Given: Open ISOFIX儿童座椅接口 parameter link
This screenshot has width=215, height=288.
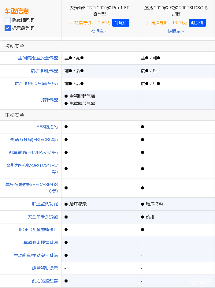Looking at the screenshot, I should (38, 230).
